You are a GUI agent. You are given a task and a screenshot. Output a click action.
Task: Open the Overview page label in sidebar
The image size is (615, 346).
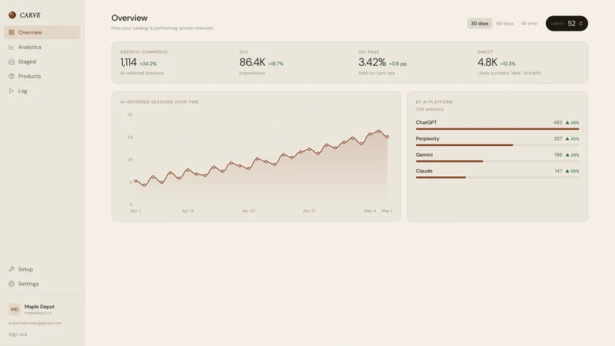pyautogui.click(x=30, y=32)
